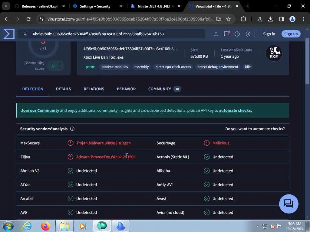Bookmark this page with star icon
This screenshot has width=310, height=232.
pyautogui.click(x=228, y=19)
